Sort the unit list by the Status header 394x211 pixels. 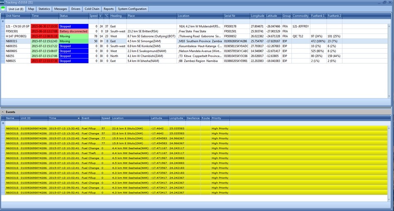click(x=74, y=16)
